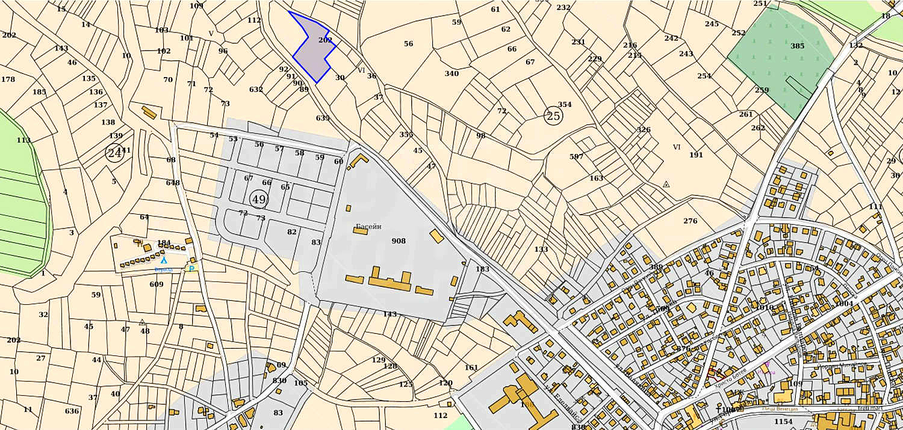903x430 pixels.
Task: Click the circled district number 25
Action: tap(553, 115)
